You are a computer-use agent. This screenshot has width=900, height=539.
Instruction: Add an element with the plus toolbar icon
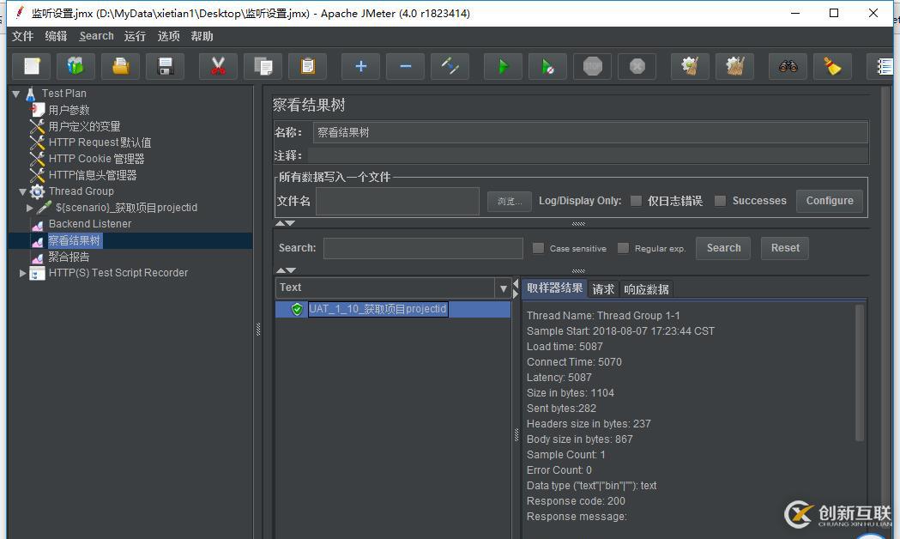[x=359, y=65]
